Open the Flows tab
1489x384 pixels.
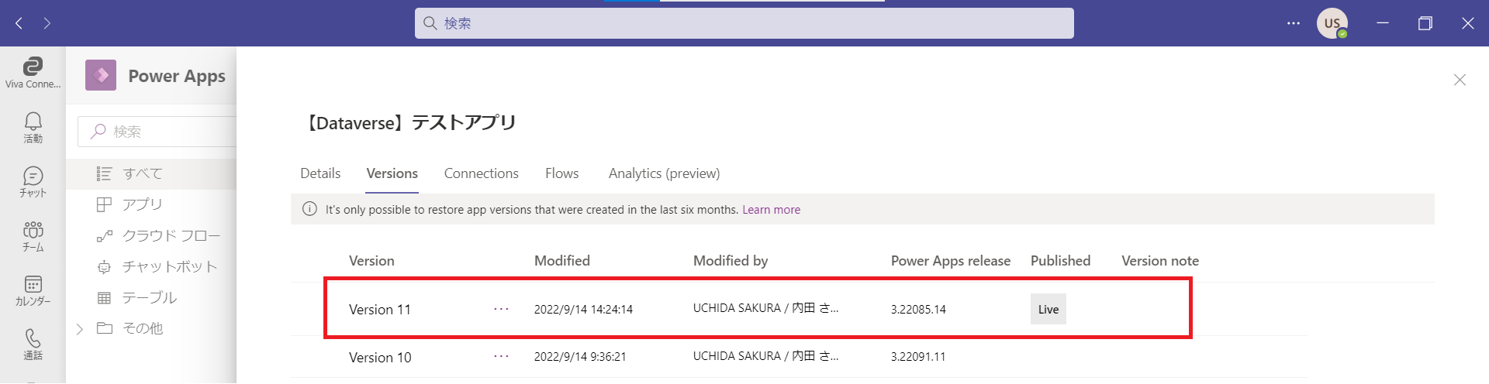point(561,173)
